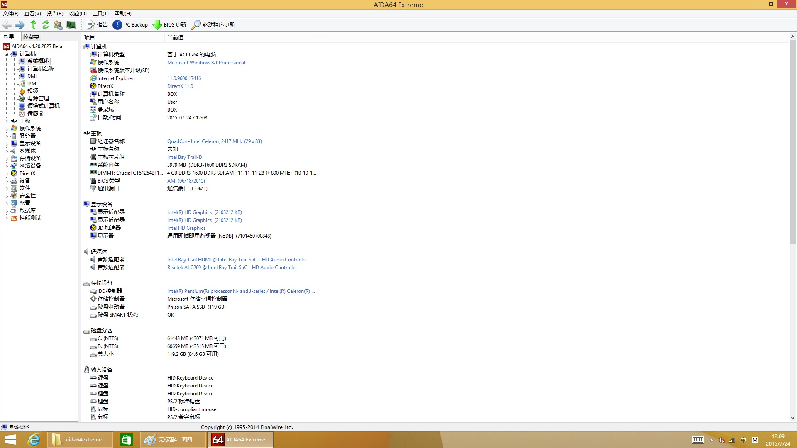This screenshot has width=797, height=448.
Task: Expand the 多媒体 tree node
Action: 7,151
